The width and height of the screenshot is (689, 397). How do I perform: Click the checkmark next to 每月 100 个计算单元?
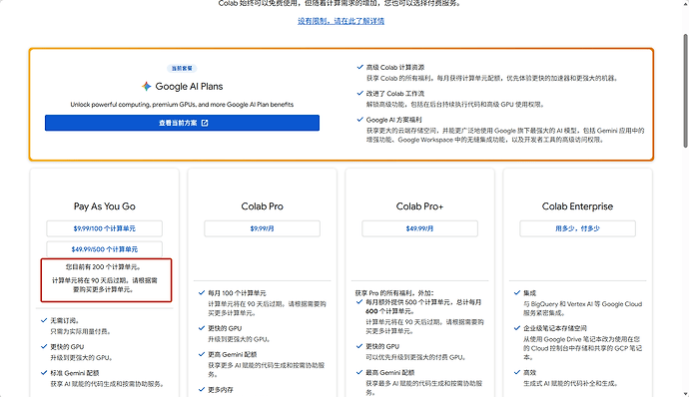(x=202, y=293)
